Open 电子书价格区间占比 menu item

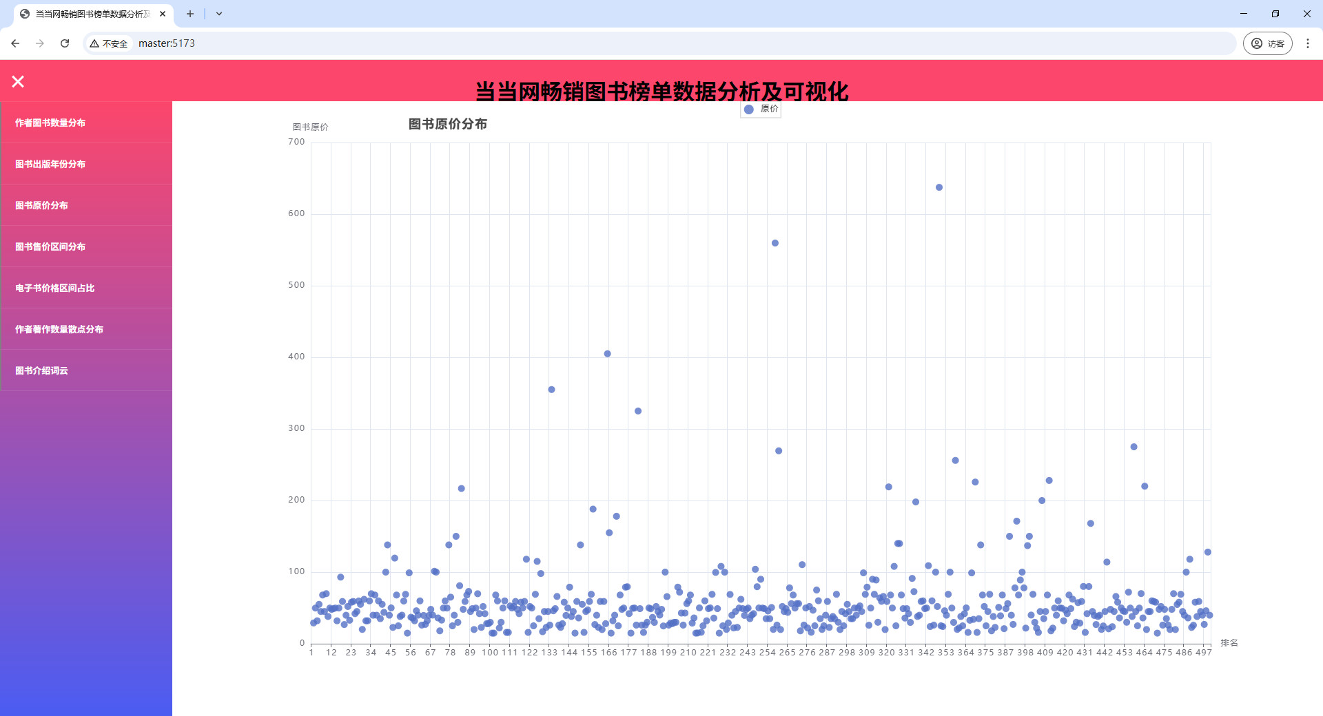click(86, 288)
